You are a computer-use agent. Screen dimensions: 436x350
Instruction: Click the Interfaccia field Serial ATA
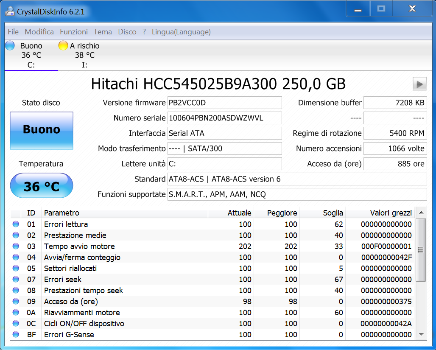pos(225,133)
